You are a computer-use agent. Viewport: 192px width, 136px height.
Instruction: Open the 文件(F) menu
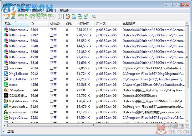coord(9,10)
